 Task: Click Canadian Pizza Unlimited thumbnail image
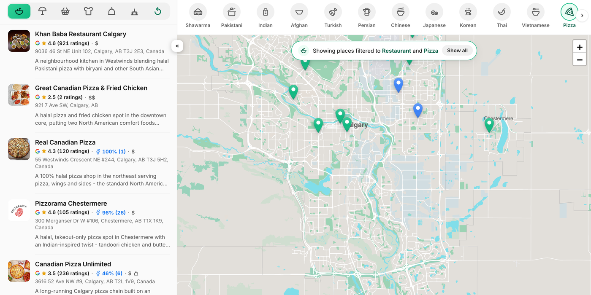19,271
